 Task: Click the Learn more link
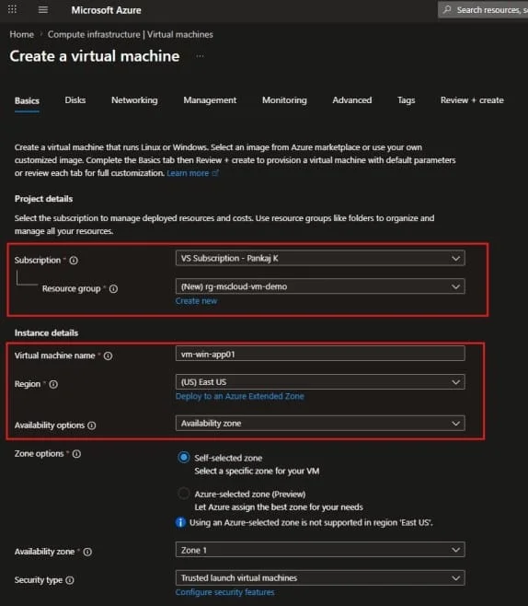click(x=188, y=173)
